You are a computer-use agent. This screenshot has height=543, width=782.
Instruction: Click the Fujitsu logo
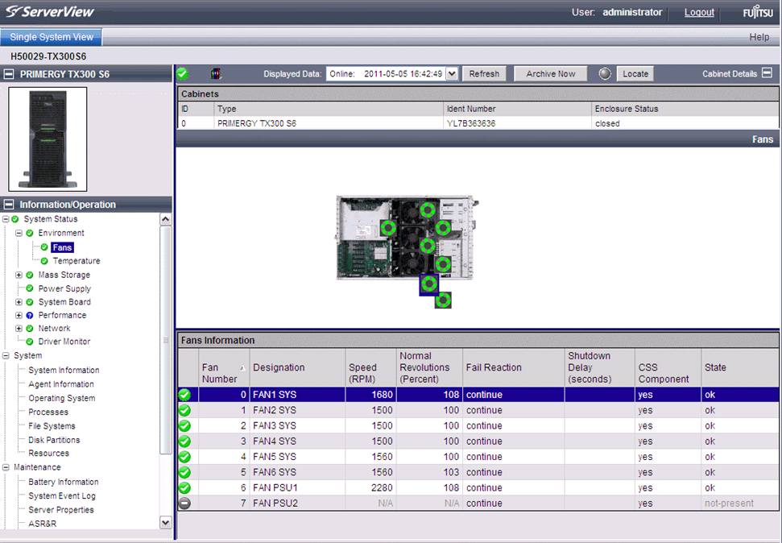click(x=756, y=13)
